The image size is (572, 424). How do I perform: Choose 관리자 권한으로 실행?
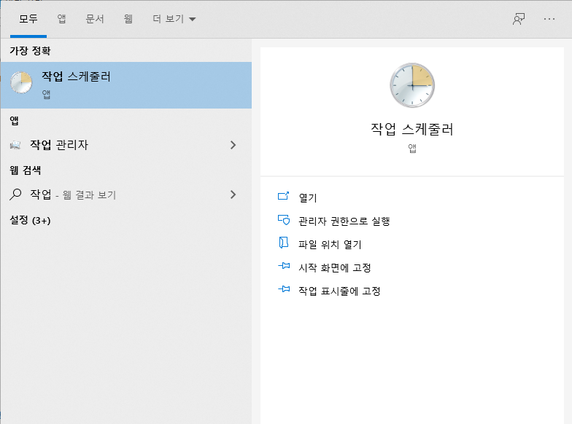coord(344,221)
